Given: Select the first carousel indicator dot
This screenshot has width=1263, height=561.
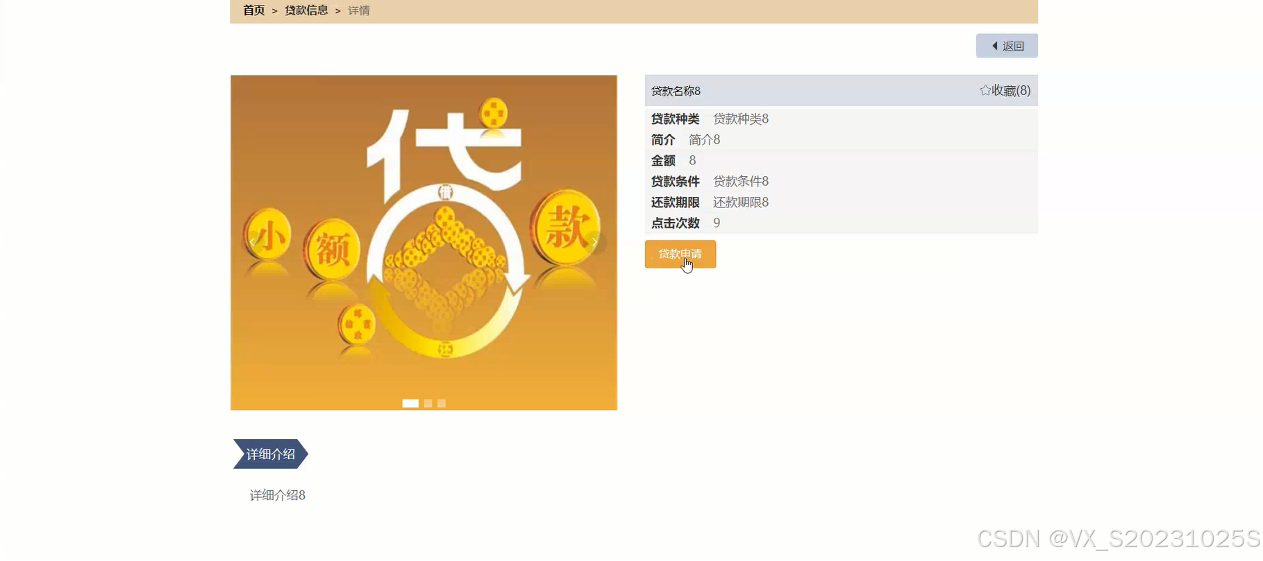Looking at the screenshot, I should click(x=410, y=404).
